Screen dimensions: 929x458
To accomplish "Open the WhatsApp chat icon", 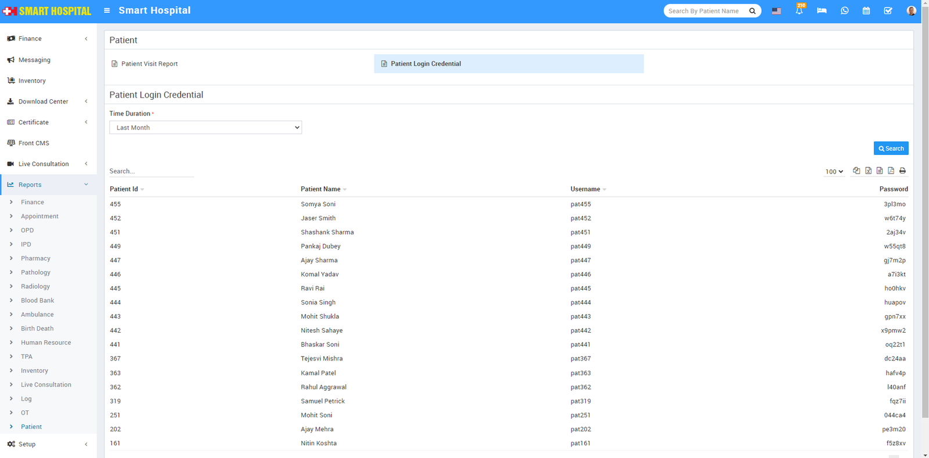I will [844, 11].
